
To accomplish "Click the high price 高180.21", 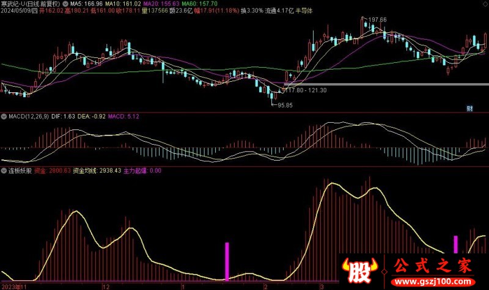I will [77, 10].
